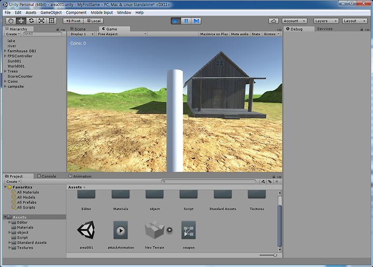Lock the Inspector panel
Image resolution: width=373 pixels, height=267 pixels.
pos(362,29)
